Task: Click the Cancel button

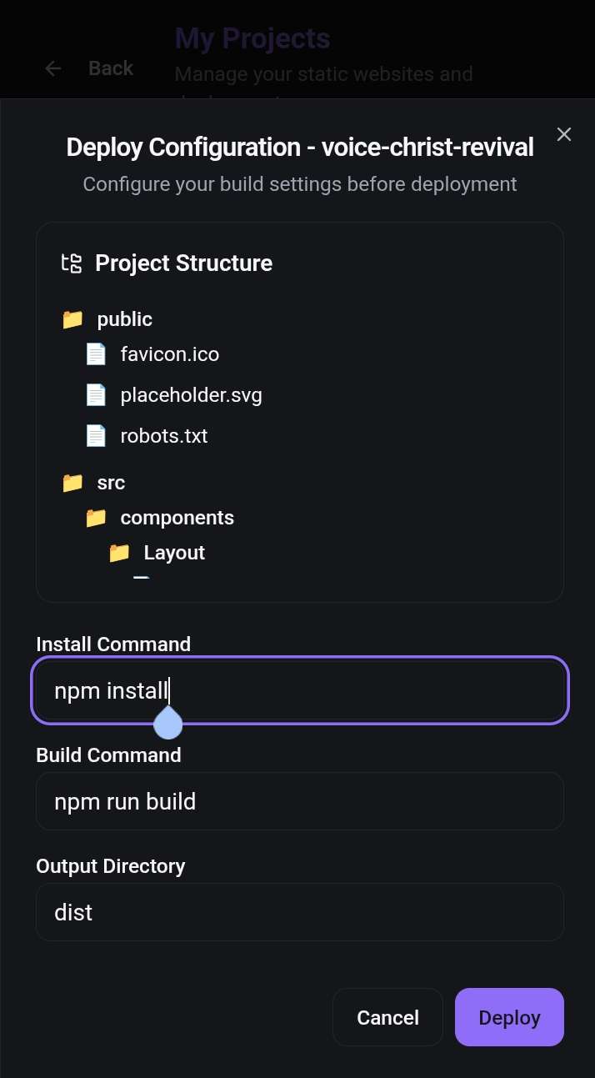Action: pos(387,1017)
